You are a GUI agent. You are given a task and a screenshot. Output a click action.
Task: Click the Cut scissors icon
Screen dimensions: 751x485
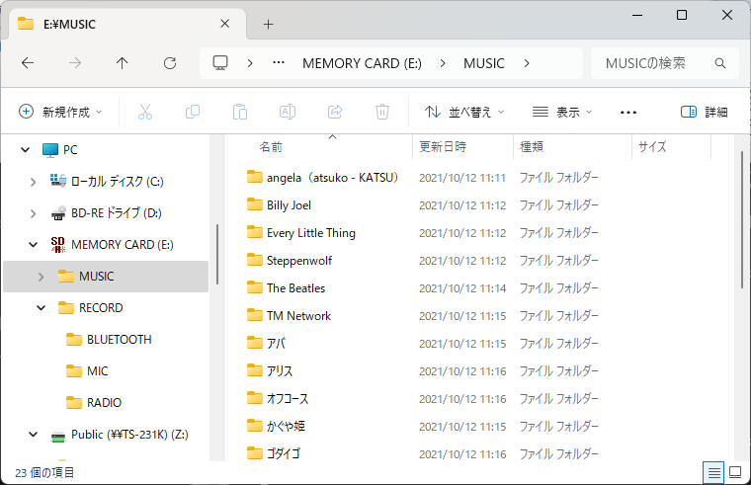click(145, 112)
